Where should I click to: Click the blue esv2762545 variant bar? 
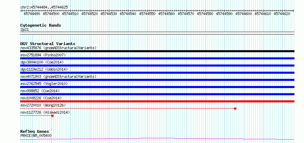pos(157,87)
